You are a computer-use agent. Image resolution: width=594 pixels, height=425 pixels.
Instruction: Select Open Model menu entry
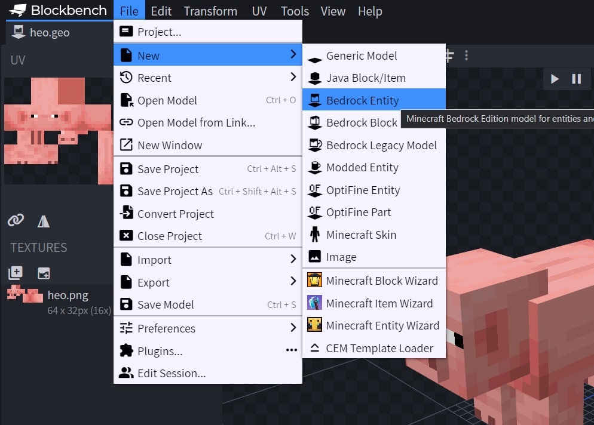[207, 100]
